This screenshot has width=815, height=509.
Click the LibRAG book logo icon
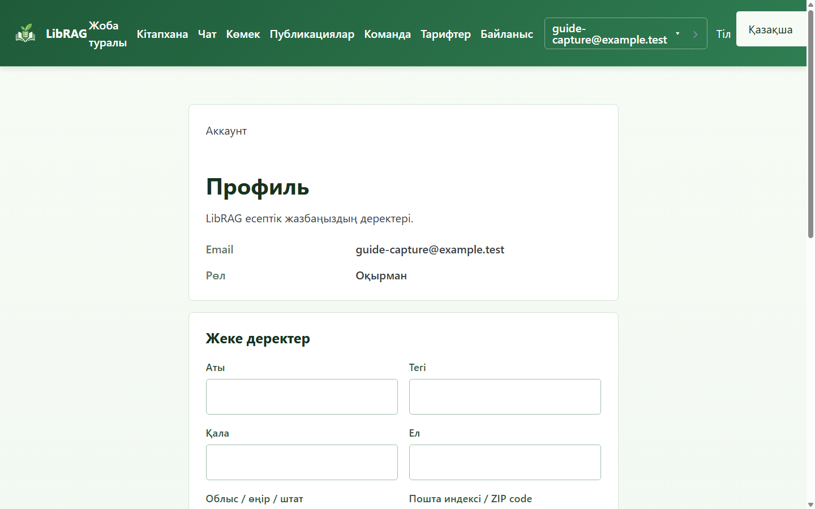click(x=25, y=33)
